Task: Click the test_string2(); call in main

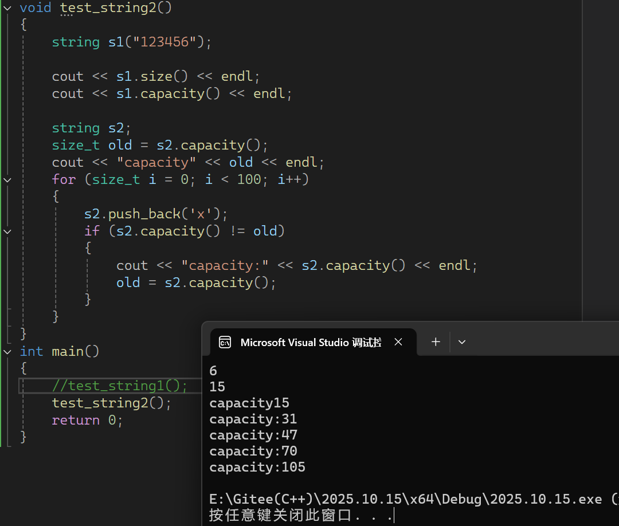Action: (112, 403)
